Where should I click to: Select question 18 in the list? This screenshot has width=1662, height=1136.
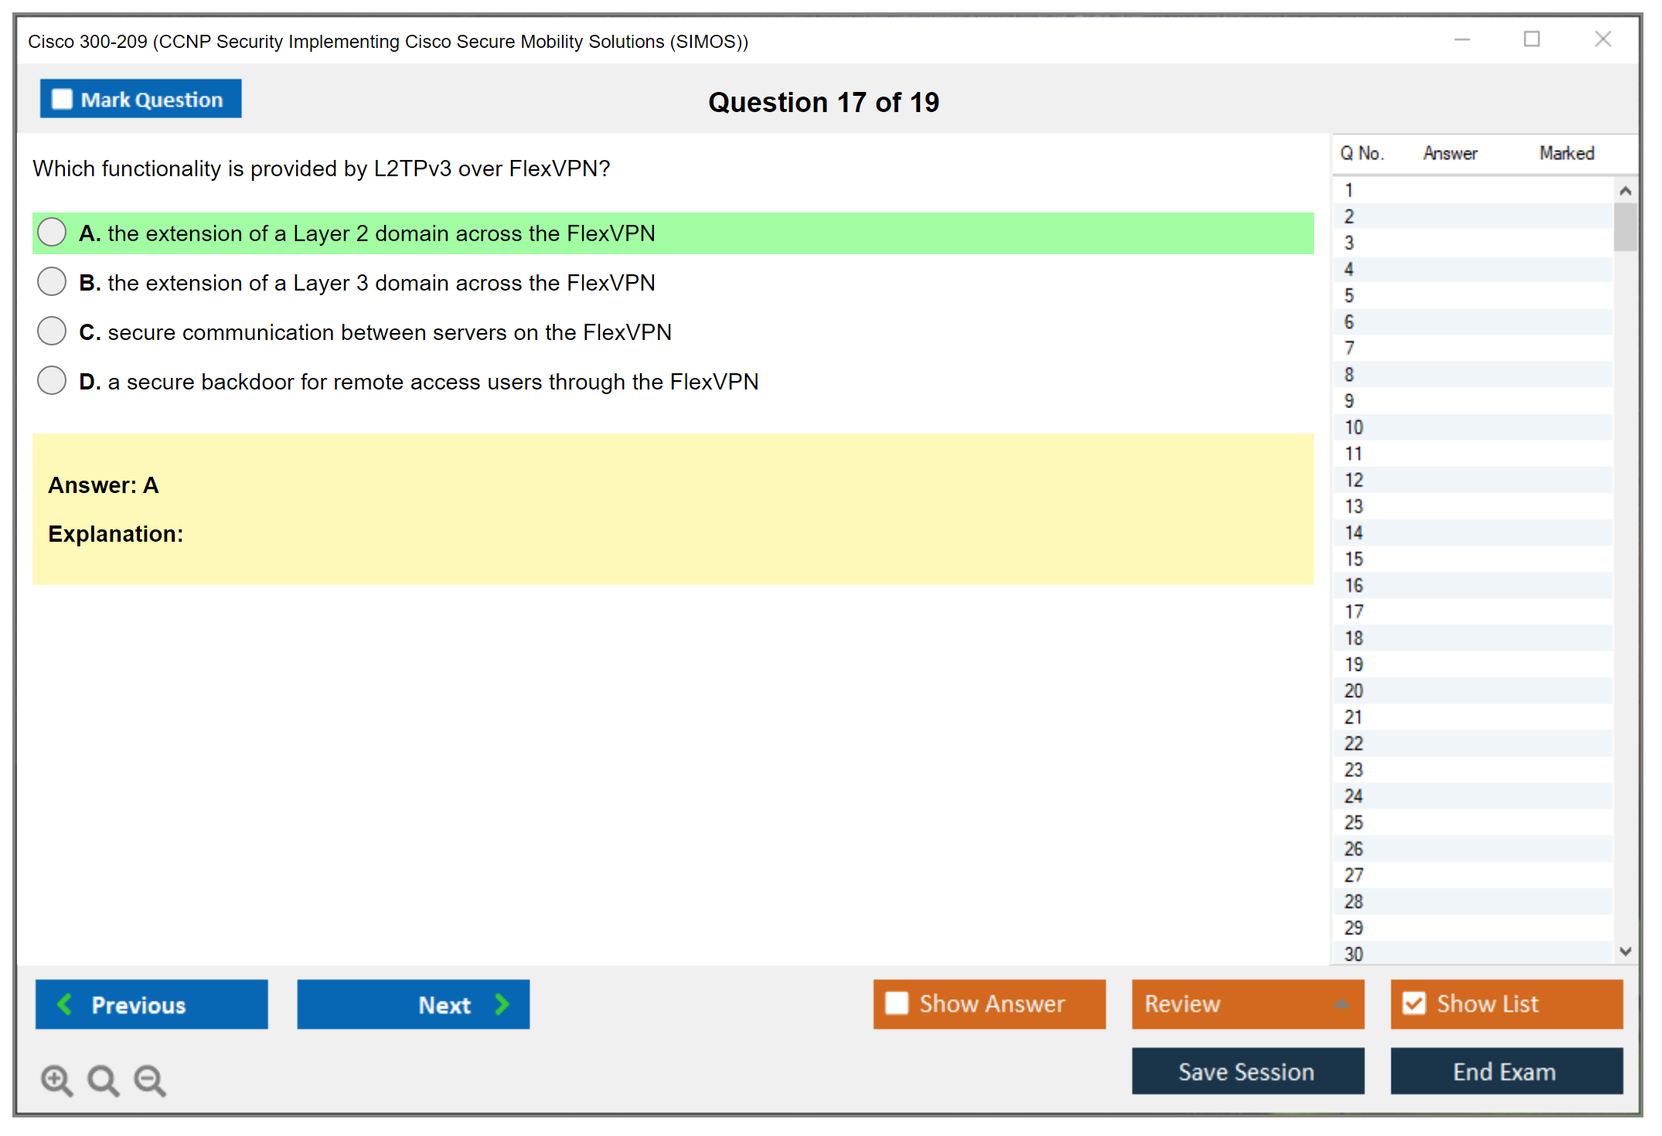[1354, 638]
